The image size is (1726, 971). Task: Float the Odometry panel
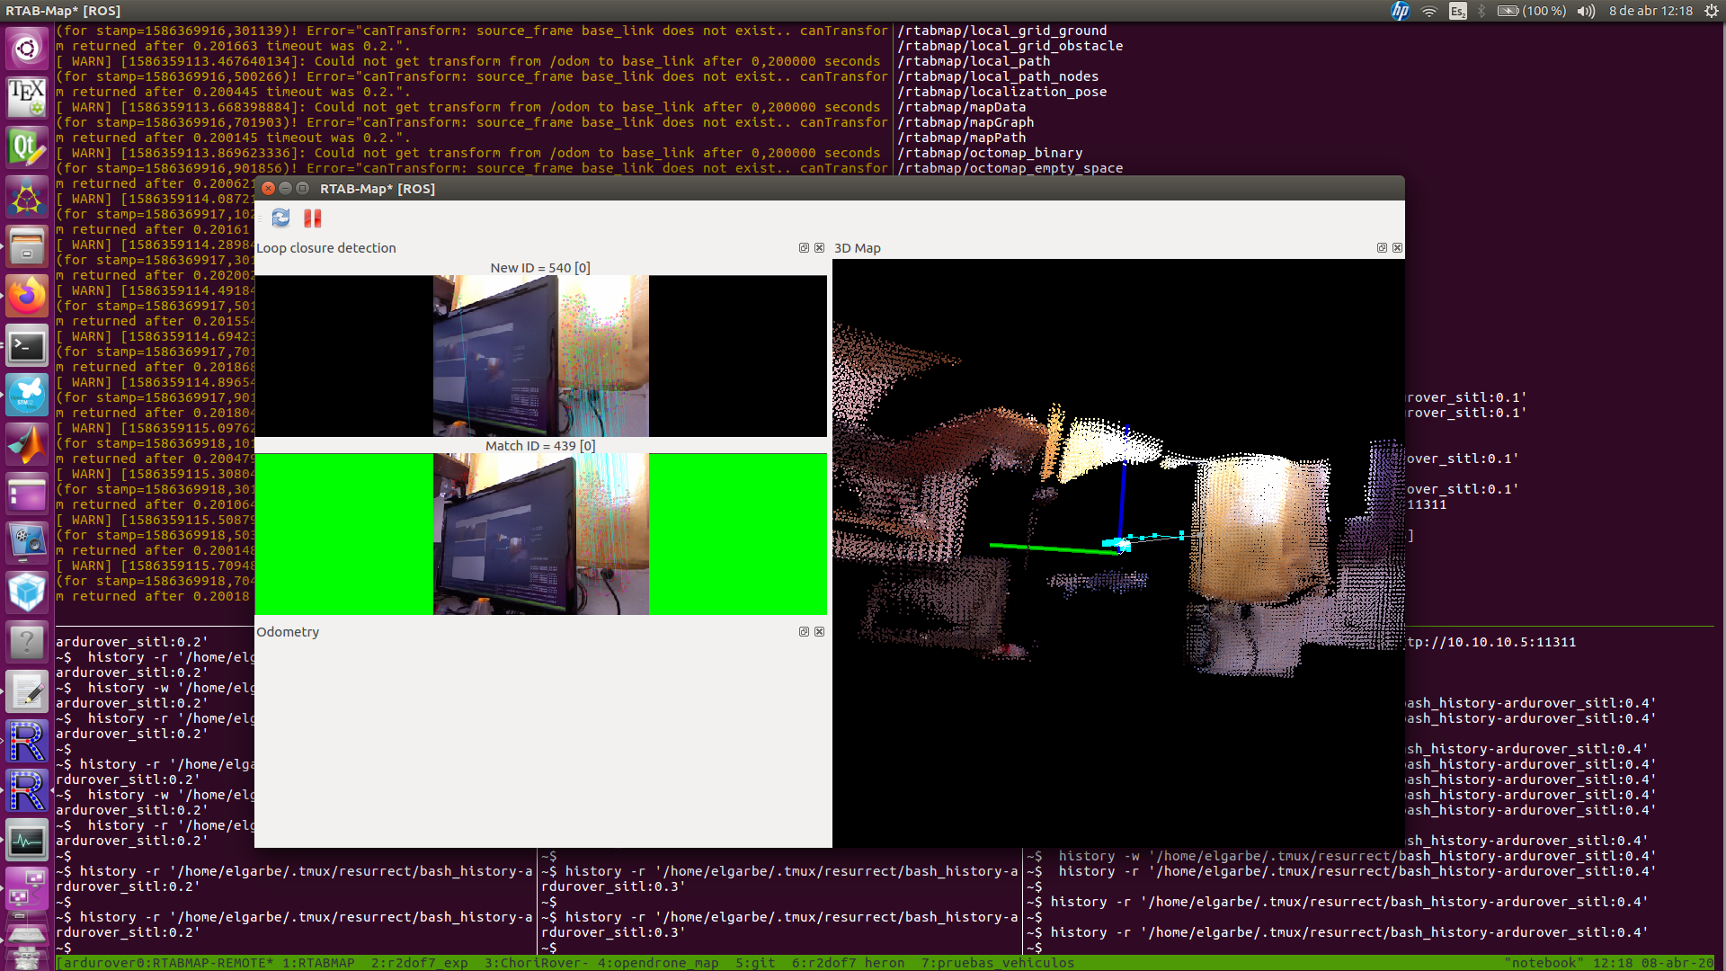(804, 632)
